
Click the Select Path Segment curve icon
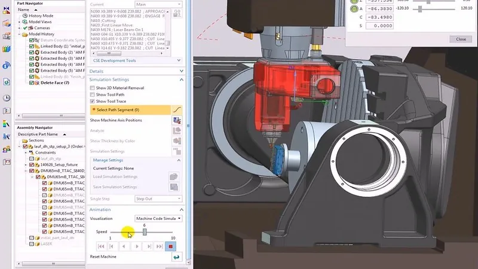(176, 110)
